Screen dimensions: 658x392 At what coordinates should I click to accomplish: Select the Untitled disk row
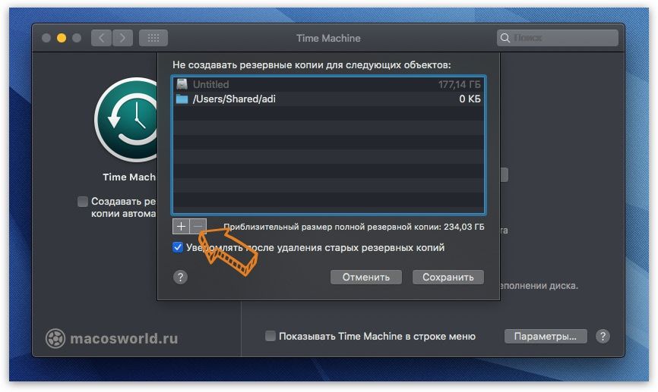point(328,84)
